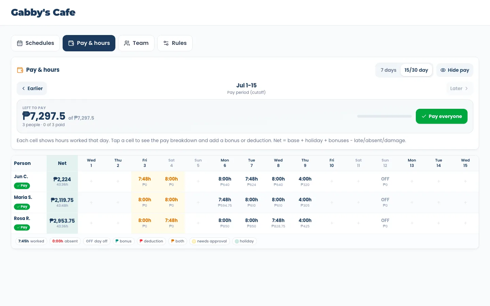
Task: Open Maria S. Sunday 12 OFF cell
Action: click(385, 202)
